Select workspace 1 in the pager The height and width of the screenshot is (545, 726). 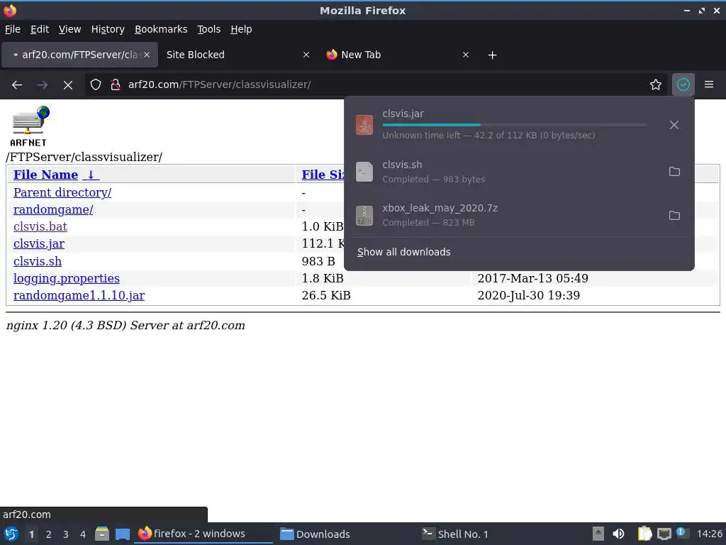pos(31,534)
